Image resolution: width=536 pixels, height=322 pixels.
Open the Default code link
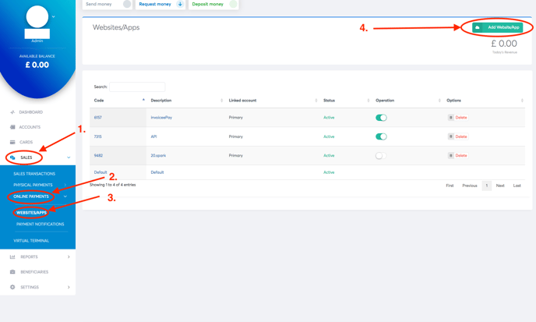point(100,172)
